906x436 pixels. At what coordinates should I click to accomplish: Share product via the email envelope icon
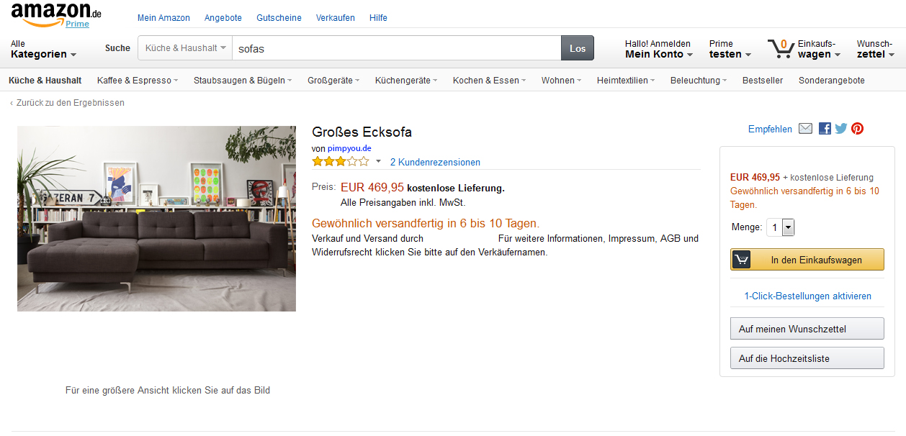tap(805, 128)
